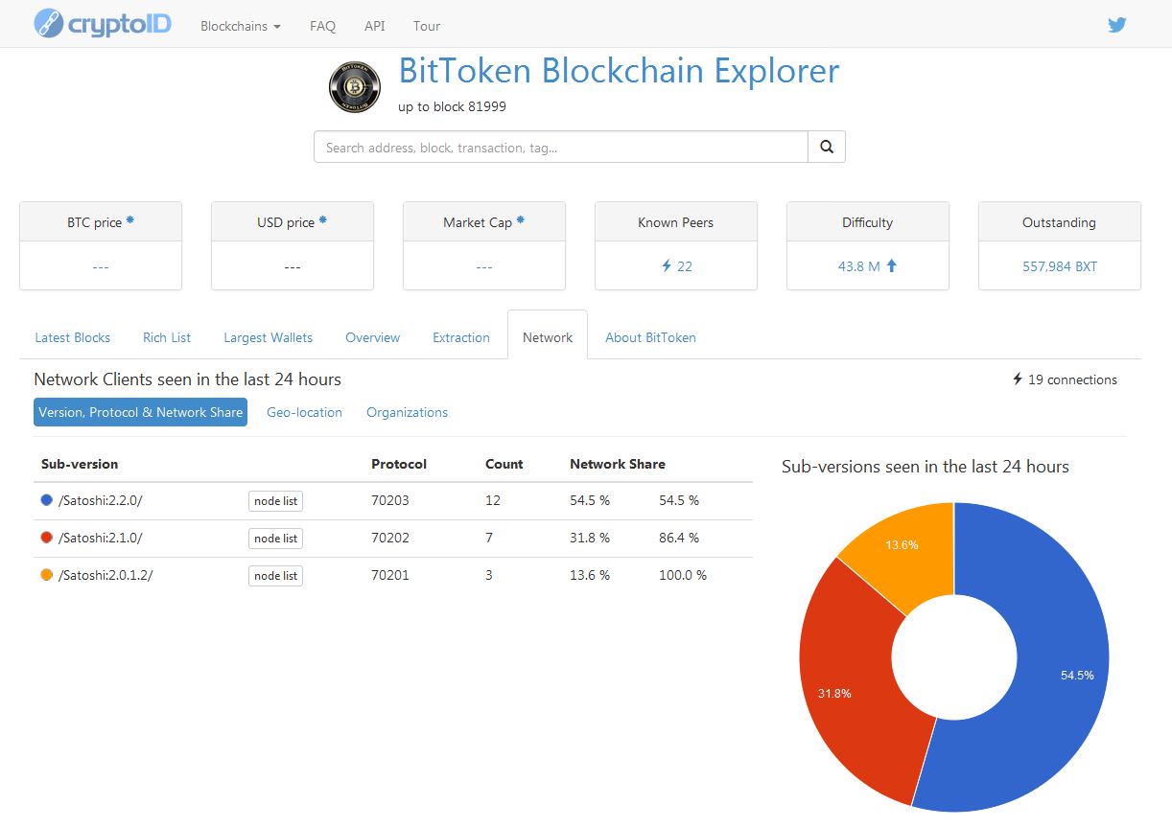Open the API menu item

(x=375, y=26)
